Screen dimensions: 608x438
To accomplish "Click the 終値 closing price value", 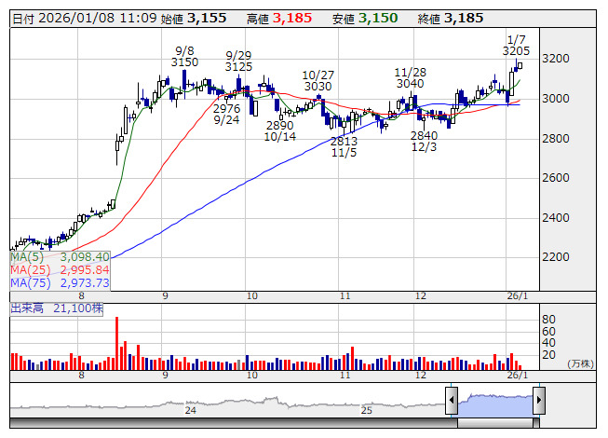I will pos(464,18).
